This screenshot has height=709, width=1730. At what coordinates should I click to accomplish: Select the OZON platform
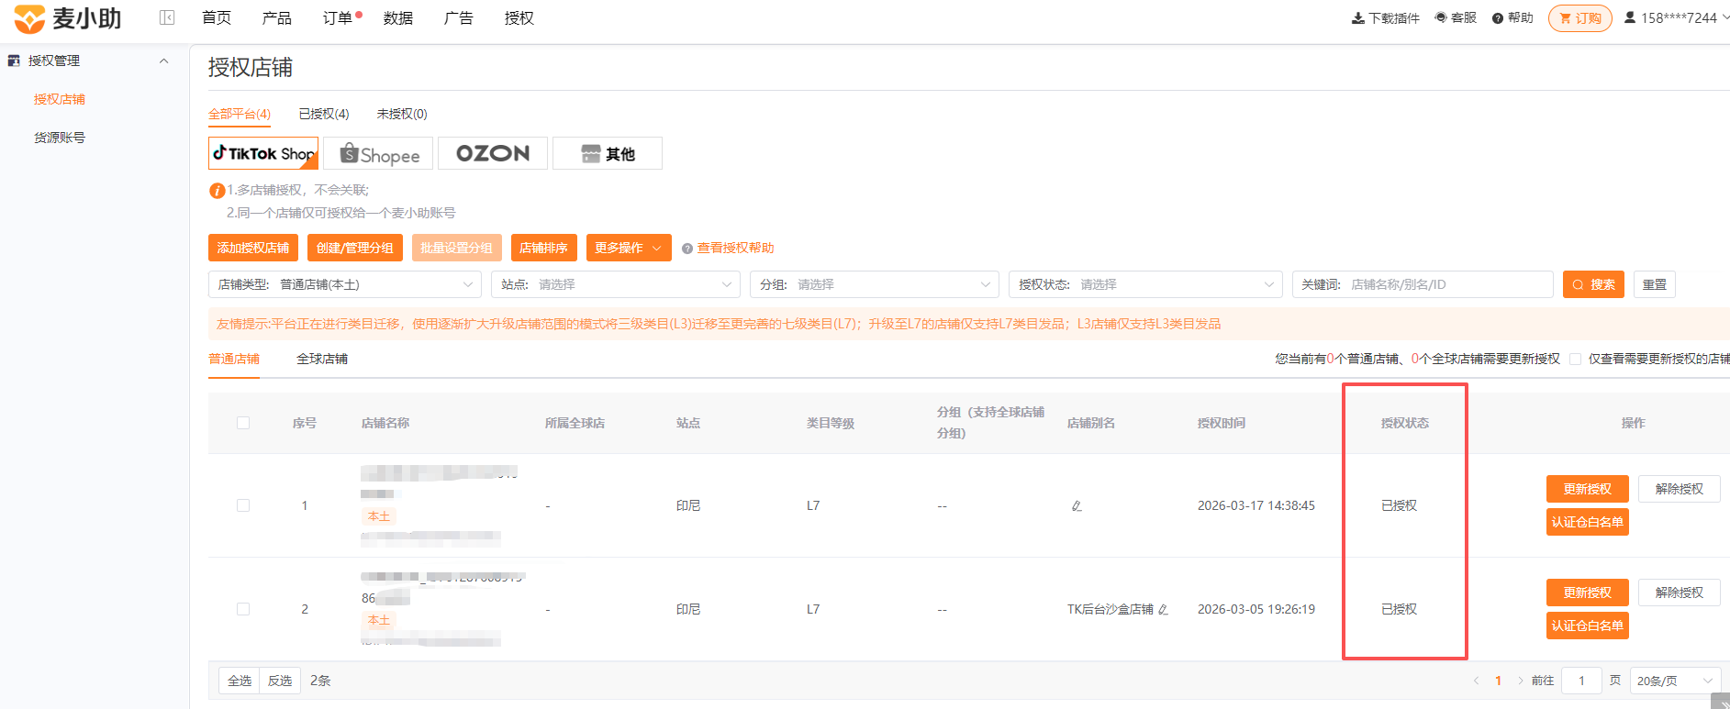coord(493,153)
